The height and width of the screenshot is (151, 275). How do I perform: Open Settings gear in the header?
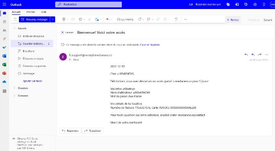click(x=255, y=5)
